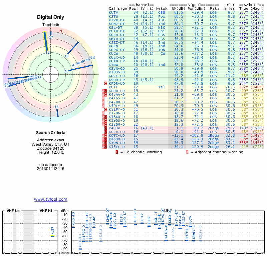Click the 1Edge path value

pos(213,136)
